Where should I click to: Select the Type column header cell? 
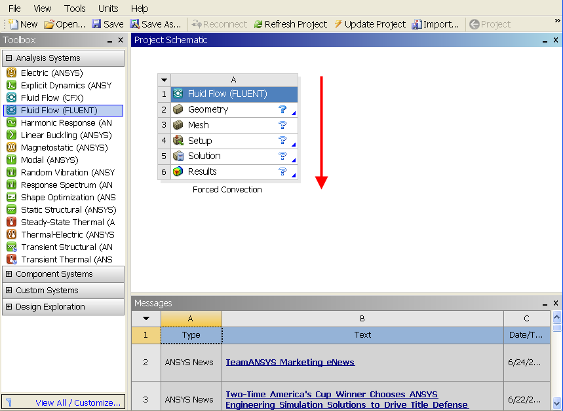[191, 335]
